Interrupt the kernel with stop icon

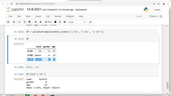(x=55, y=22)
